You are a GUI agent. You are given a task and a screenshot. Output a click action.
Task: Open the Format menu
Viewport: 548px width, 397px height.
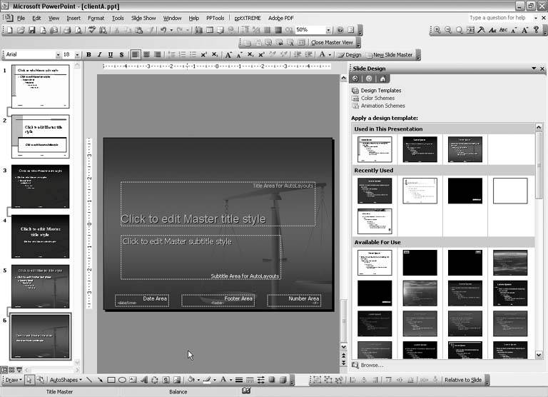coord(96,18)
